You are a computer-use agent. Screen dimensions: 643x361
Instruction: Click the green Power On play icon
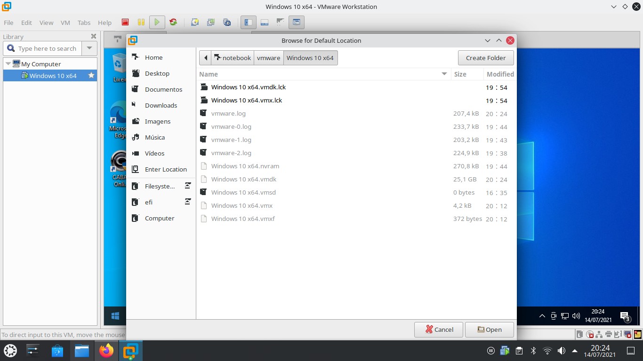(157, 22)
